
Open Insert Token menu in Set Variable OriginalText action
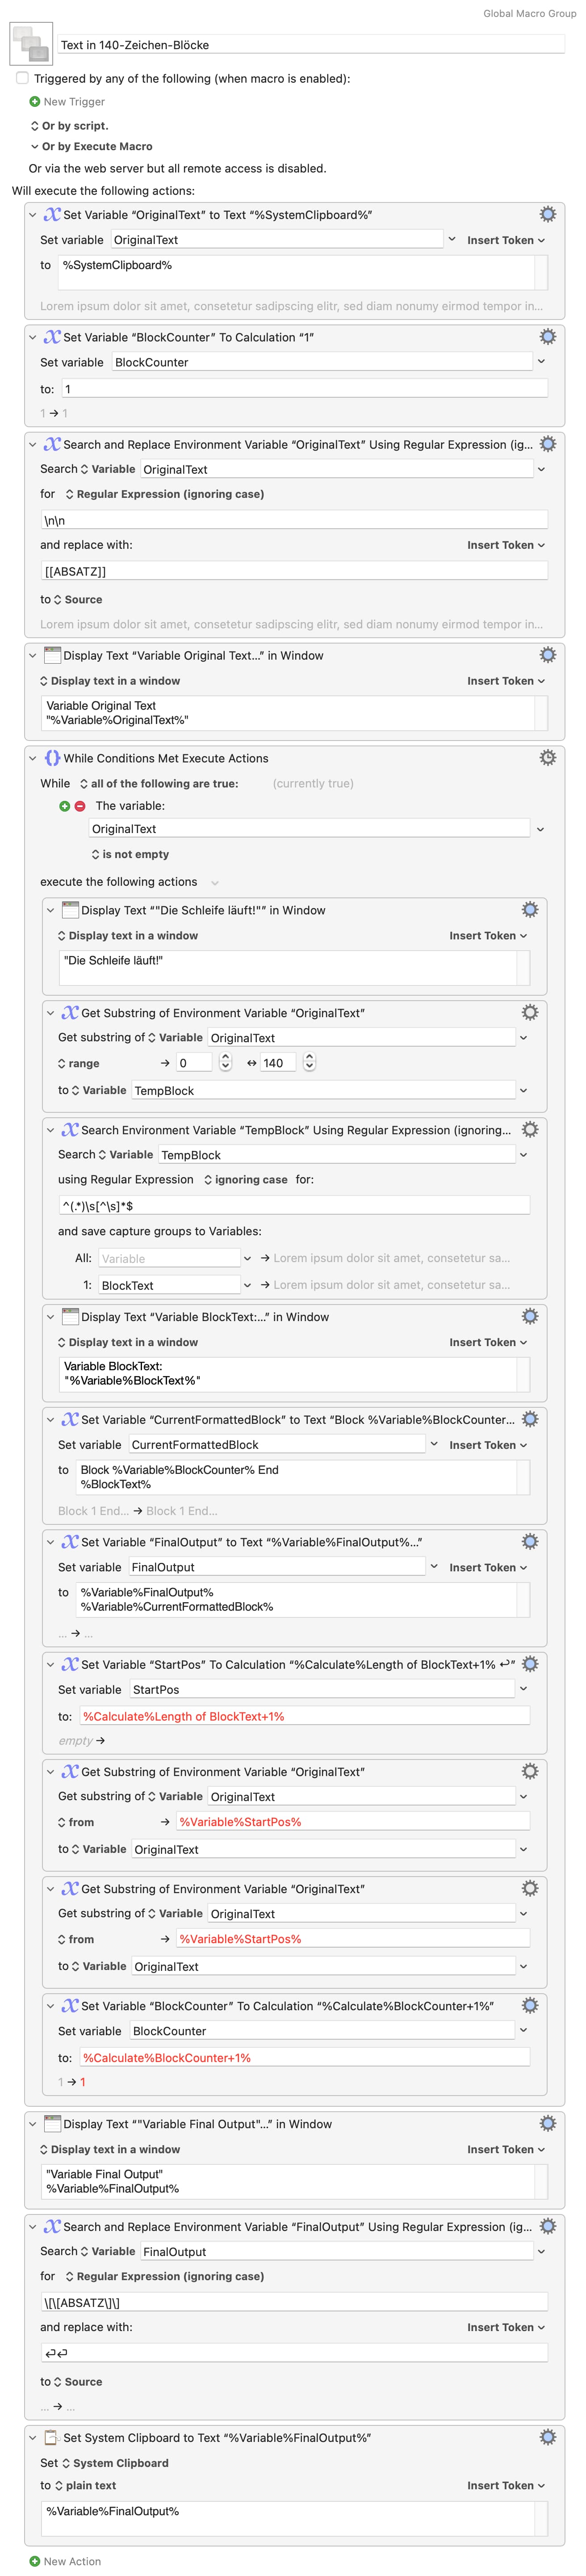coord(506,240)
